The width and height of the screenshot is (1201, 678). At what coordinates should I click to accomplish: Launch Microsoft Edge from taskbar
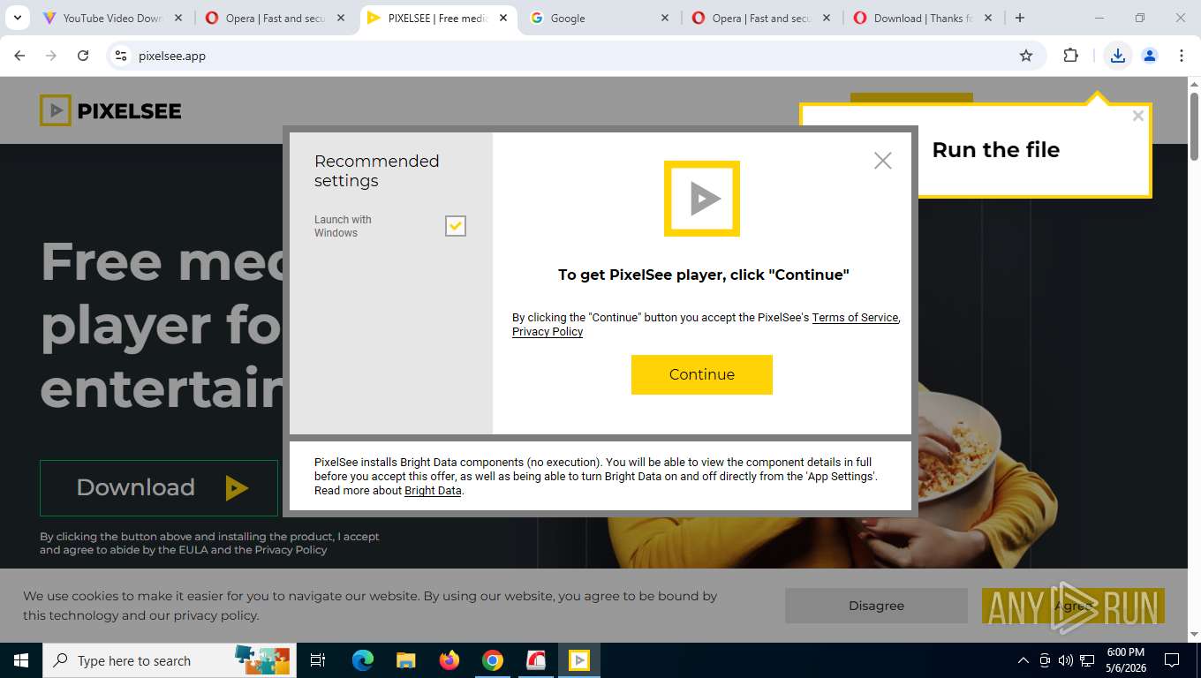[x=363, y=660]
